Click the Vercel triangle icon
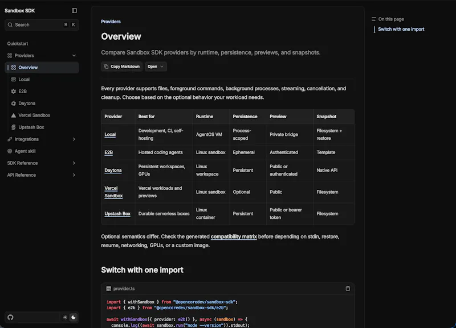The height and width of the screenshot is (328, 456). click(x=13, y=115)
